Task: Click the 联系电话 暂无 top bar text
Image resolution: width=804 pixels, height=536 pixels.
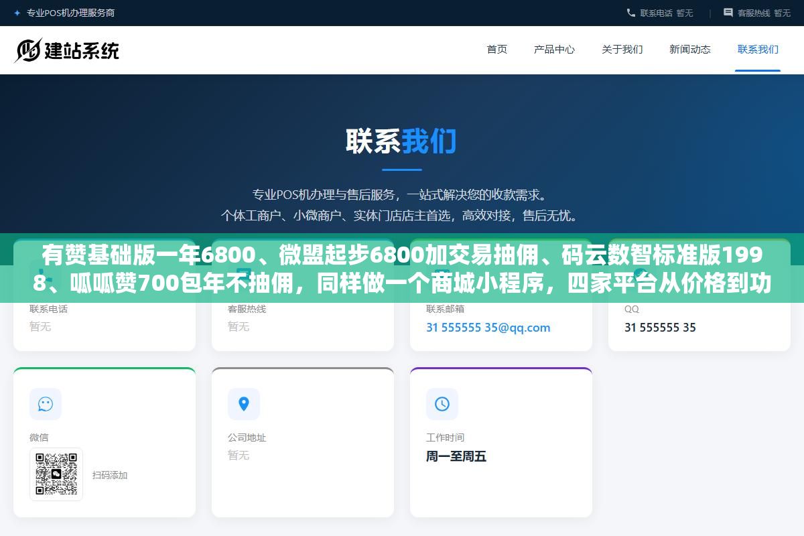Action: [667, 13]
